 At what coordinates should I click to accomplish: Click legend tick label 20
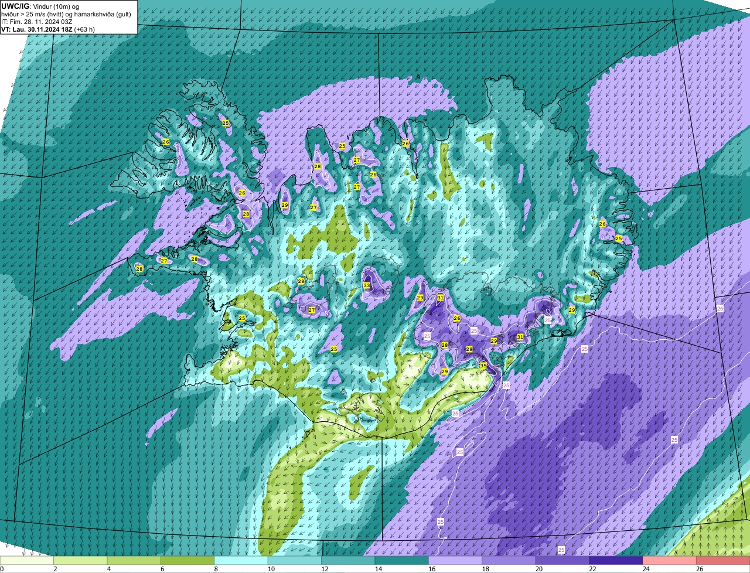pyautogui.click(x=539, y=569)
